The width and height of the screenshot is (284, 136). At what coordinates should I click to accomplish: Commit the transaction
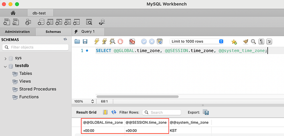point(144,41)
